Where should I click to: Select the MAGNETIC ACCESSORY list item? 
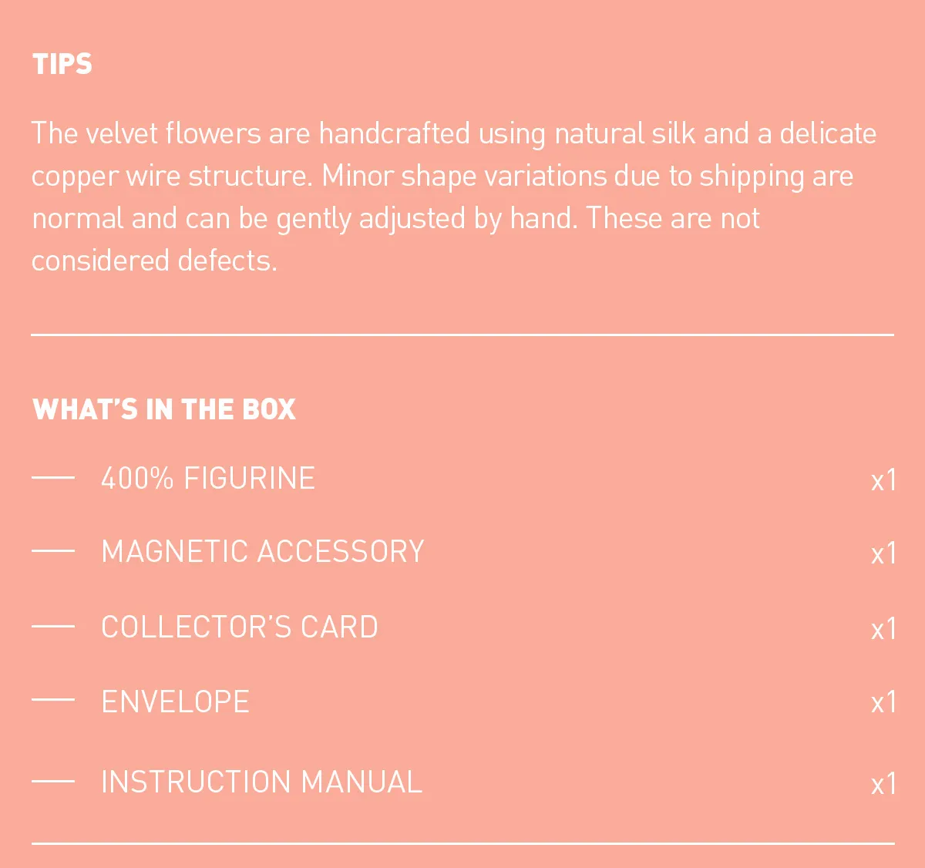(x=263, y=552)
